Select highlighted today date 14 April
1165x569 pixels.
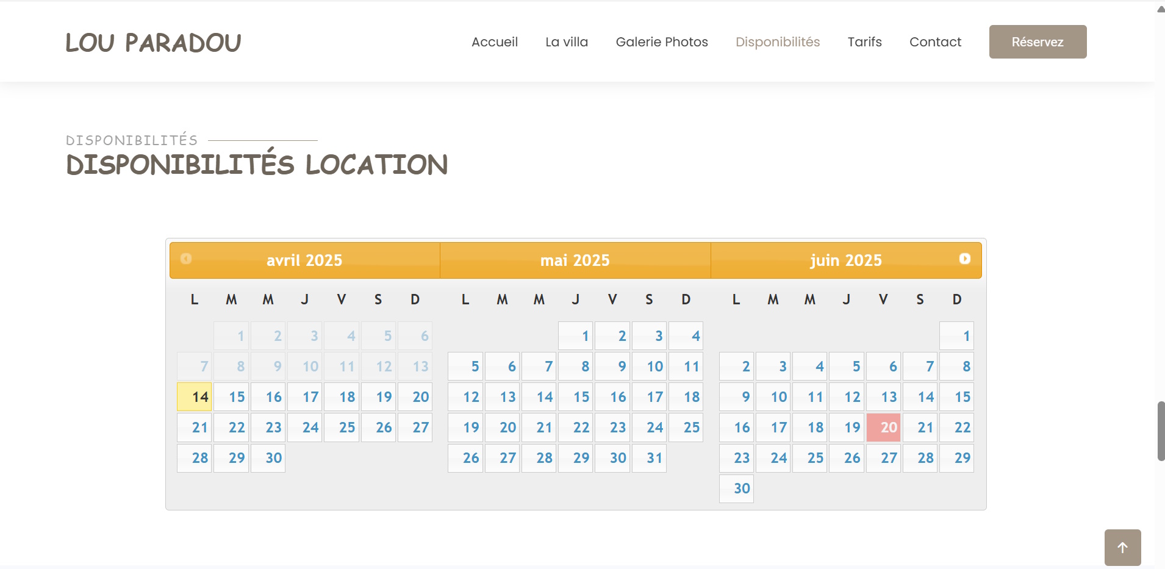coord(195,397)
